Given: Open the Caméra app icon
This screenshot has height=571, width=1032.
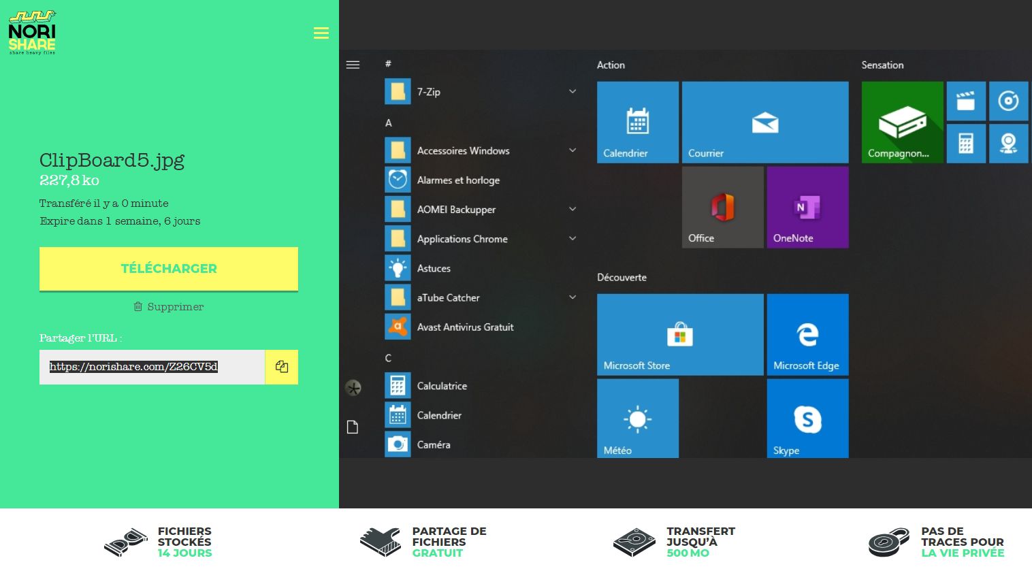Looking at the screenshot, I should (398, 444).
